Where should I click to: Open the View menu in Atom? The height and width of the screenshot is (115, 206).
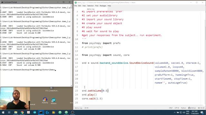click(84, 6)
